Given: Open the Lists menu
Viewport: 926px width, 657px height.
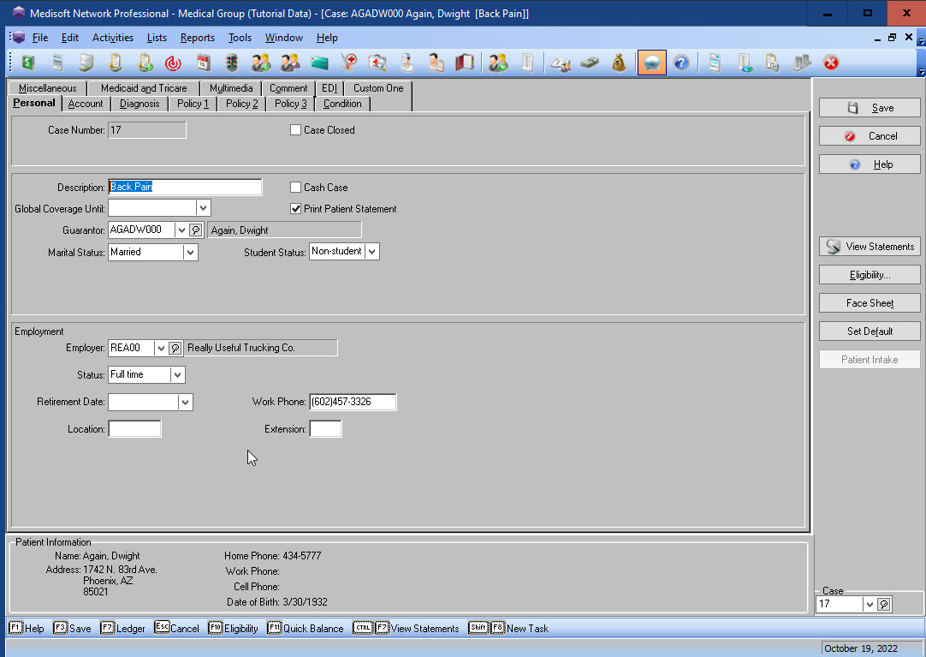Looking at the screenshot, I should pos(157,38).
